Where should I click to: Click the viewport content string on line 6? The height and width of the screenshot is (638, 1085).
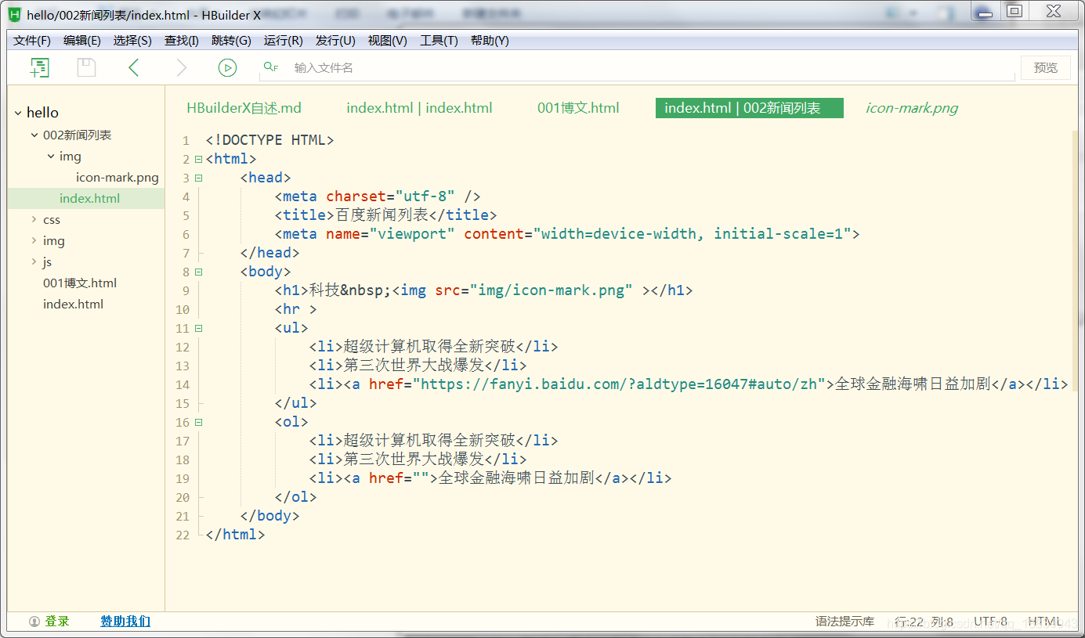pyautogui.click(x=693, y=234)
